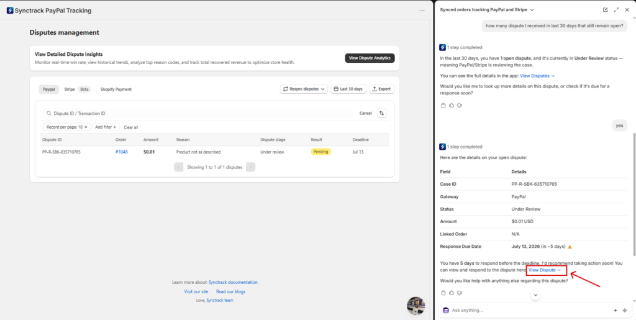The width and height of the screenshot is (636, 320).
Task: Give thumbs down to the first assistant reply
Action: coord(460,106)
